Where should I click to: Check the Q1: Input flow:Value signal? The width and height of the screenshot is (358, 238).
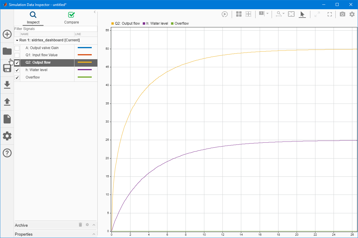[x=17, y=55]
